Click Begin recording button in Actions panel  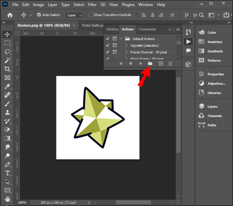click(x=131, y=63)
